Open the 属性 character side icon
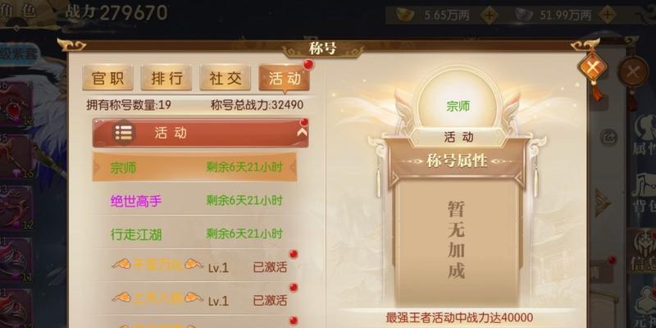 click(x=644, y=134)
